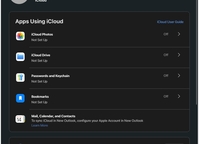The image size is (199, 144).
Task: Click Off status for iCloud Photos
Action: [166, 34]
